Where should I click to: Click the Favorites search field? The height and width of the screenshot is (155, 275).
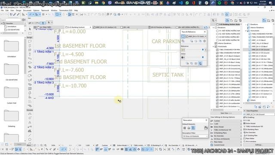coord(11,20)
